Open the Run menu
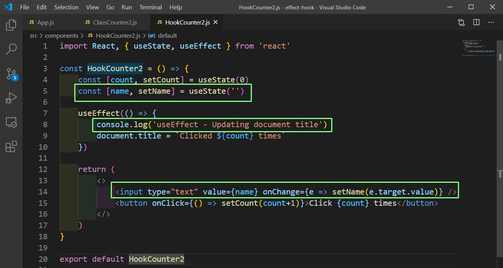Image resolution: width=503 pixels, height=268 pixels. [x=127, y=7]
